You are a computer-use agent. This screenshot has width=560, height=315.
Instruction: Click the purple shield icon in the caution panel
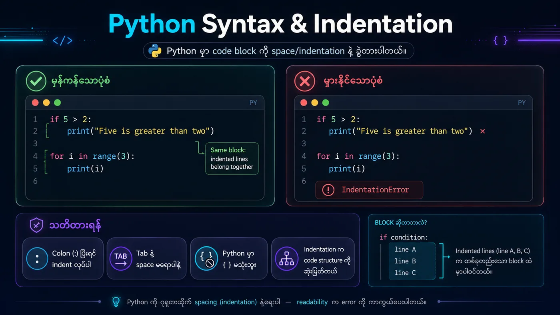pos(36,225)
